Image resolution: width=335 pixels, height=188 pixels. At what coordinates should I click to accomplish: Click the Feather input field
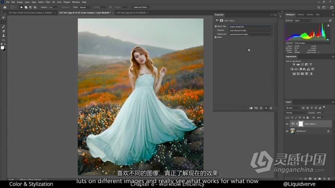click(x=53, y=7)
